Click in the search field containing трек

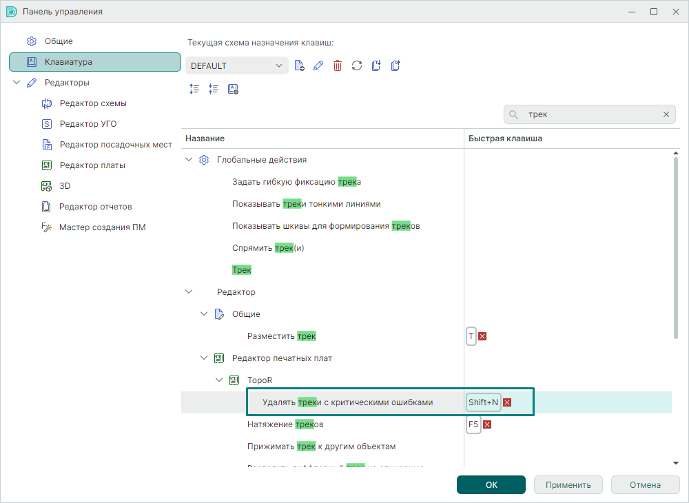[x=589, y=114]
